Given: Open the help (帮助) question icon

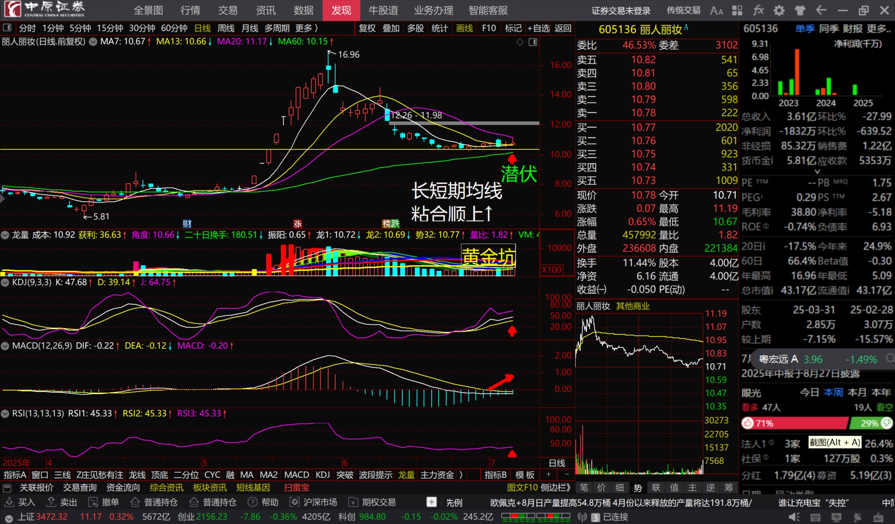Looking at the screenshot, I should pos(253,502).
